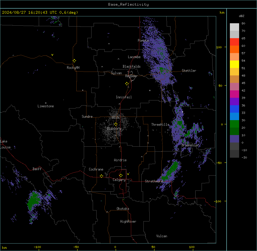Select the Sundre label
Image resolution: width=257 pixels, height=251 pixels.
click(x=87, y=117)
